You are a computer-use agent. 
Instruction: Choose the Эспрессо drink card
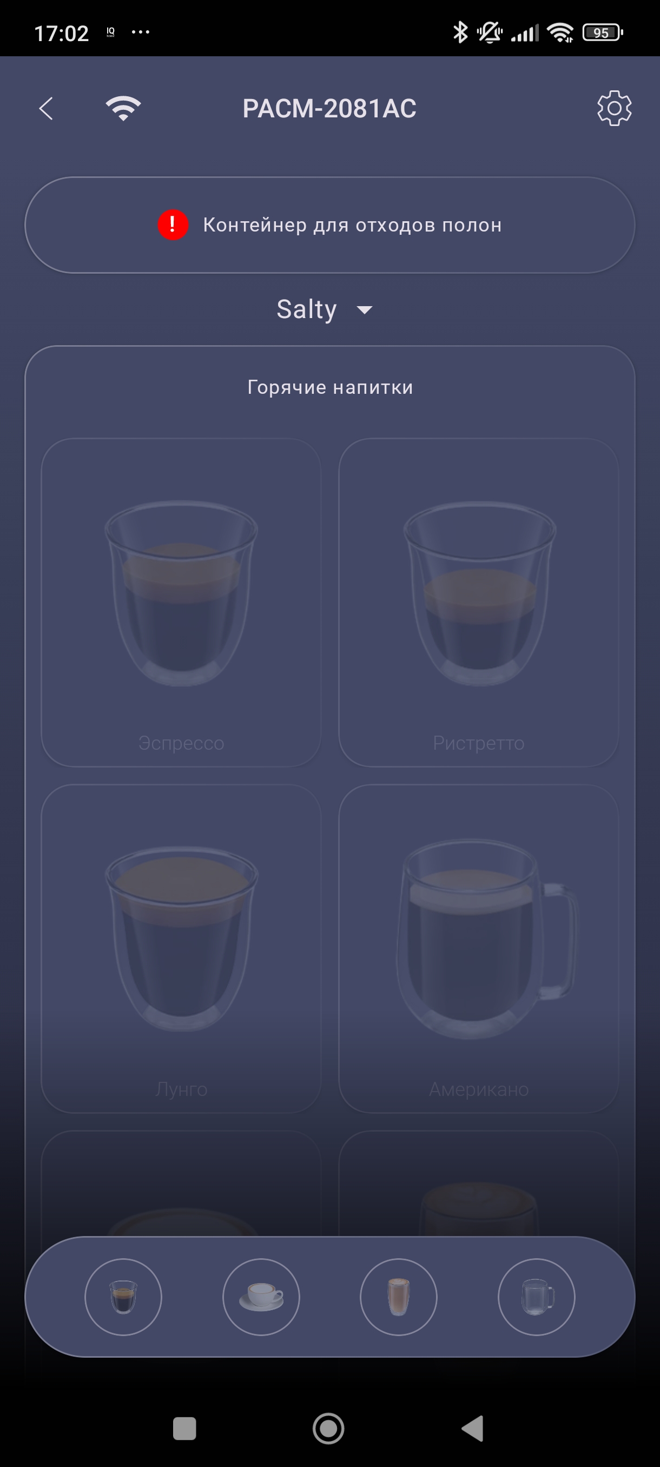coord(181,603)
